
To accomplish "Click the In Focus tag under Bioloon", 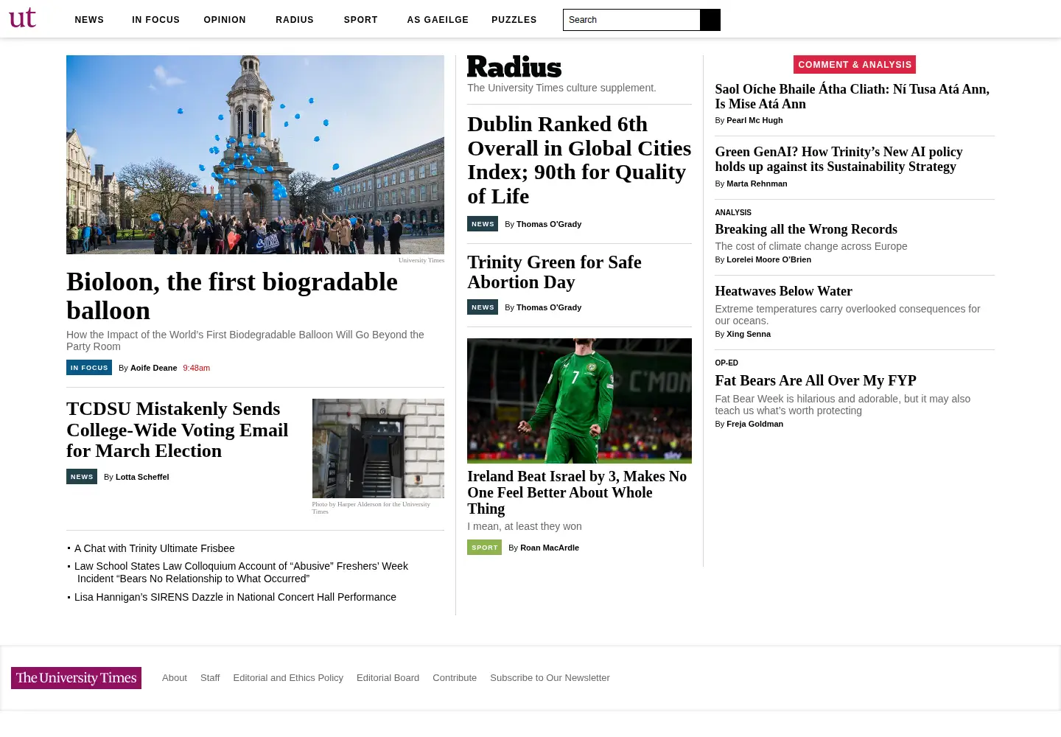I will 89,368.
